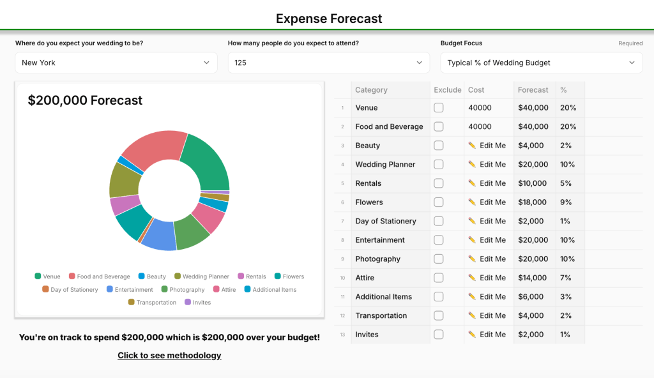This screenshot has width=654, height=378.
Task: Click the Venue cost field showing 40000
Action: tap(488, 108)
